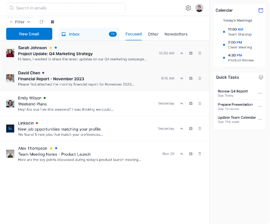The image size is (270, 224).
Task: Switch to the Newsletters tab
Action: (176, 34)
